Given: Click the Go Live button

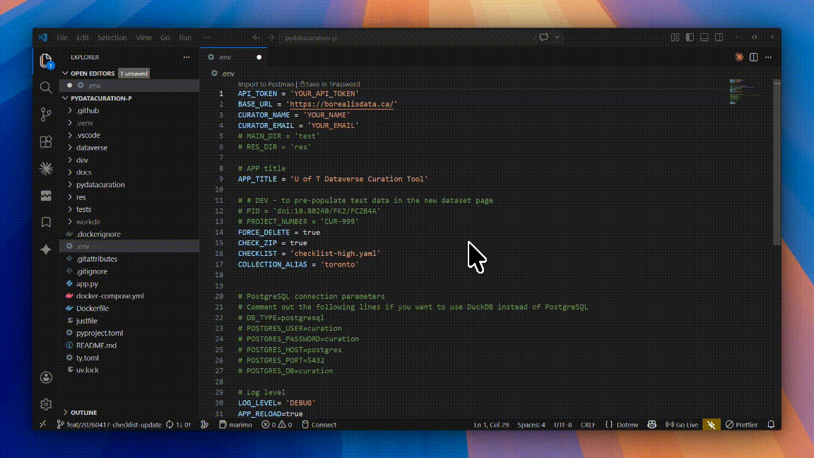Looking at the screenshot, I should (681, 425).
